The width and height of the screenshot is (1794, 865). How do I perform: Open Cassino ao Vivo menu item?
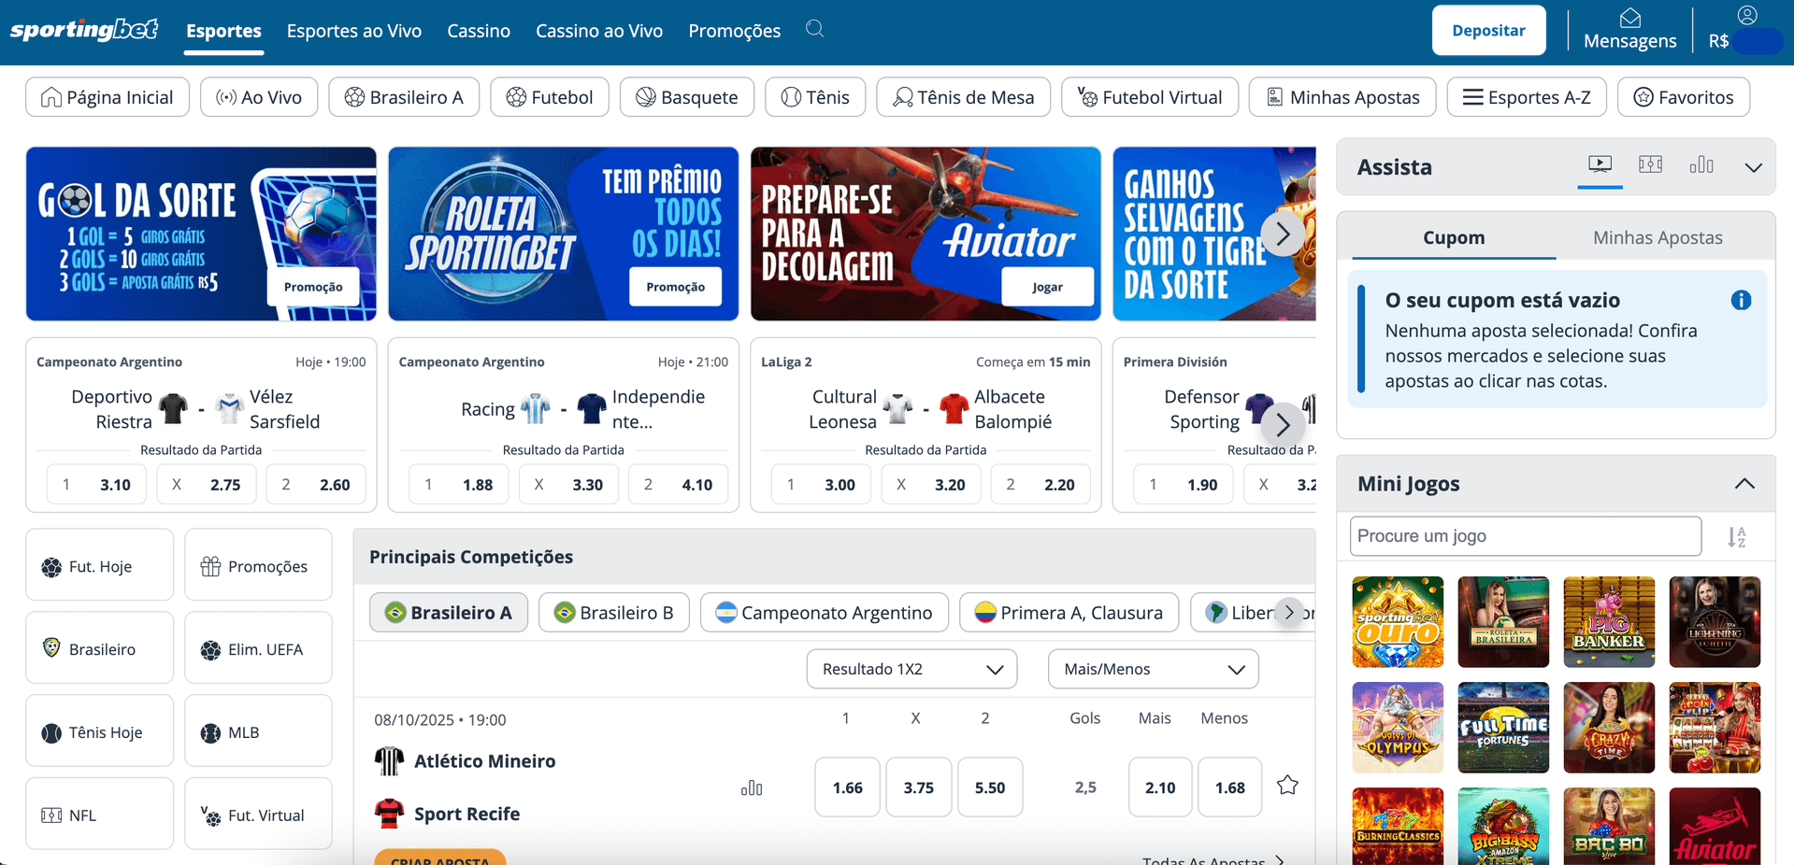pyautogui.click(x=599, y=31)
